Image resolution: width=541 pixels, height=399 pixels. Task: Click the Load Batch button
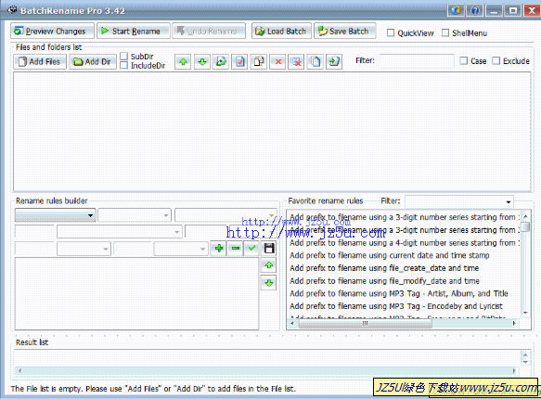pyautogui.click(x=281, y=31)
